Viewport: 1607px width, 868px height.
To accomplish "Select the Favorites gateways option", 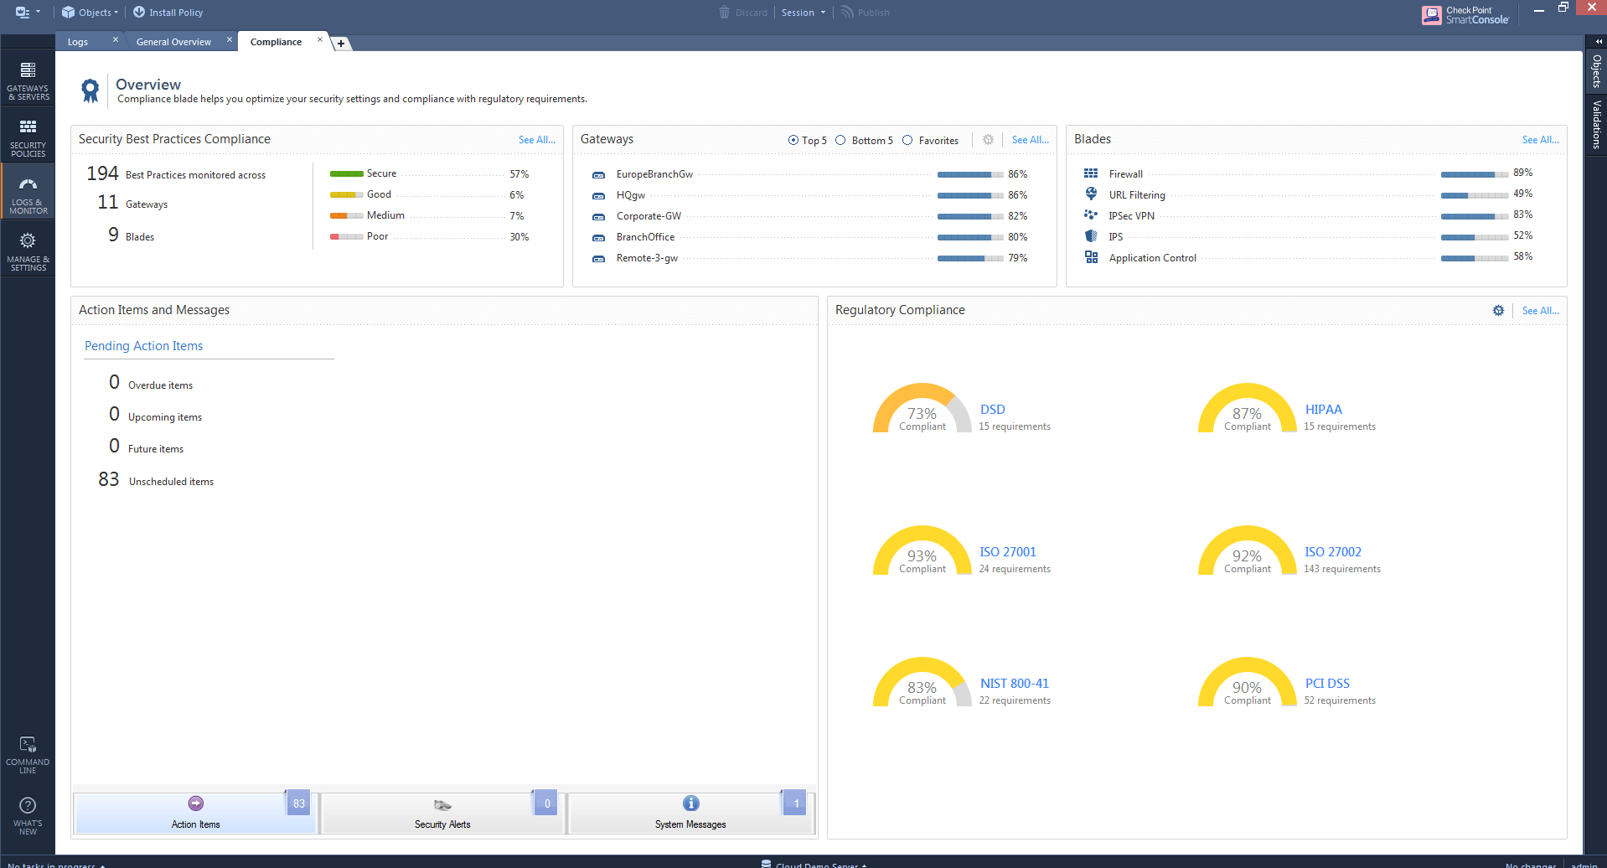I will (x=907, y=141).
